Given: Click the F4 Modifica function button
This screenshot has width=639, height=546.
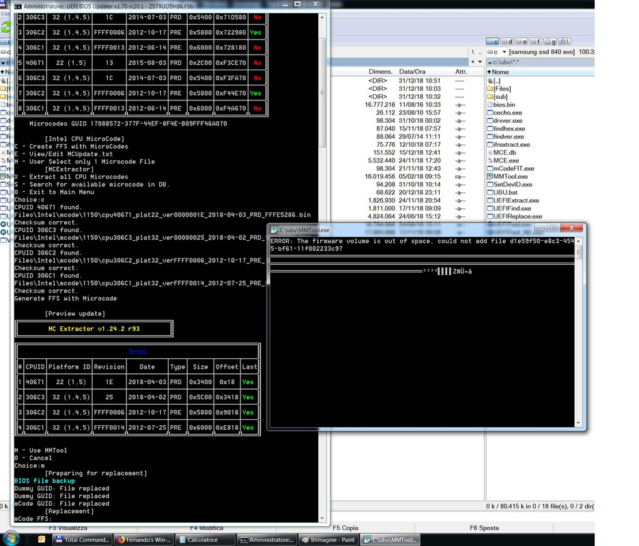Looking at the screenshot, I should click(x=206, y=528).
